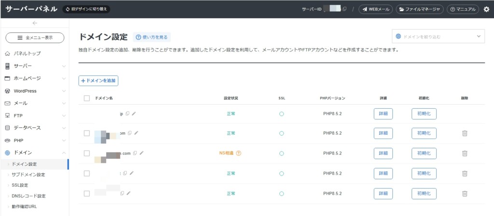Open the question mark help beside NS相違
494x216 pixels.
click(238, 153)
